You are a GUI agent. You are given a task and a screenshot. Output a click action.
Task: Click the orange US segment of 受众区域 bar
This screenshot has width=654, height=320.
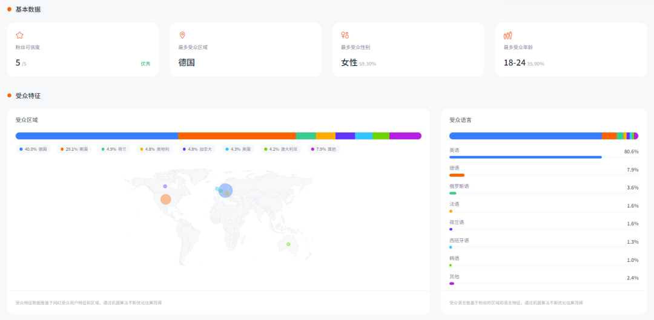tap(237, 136)
